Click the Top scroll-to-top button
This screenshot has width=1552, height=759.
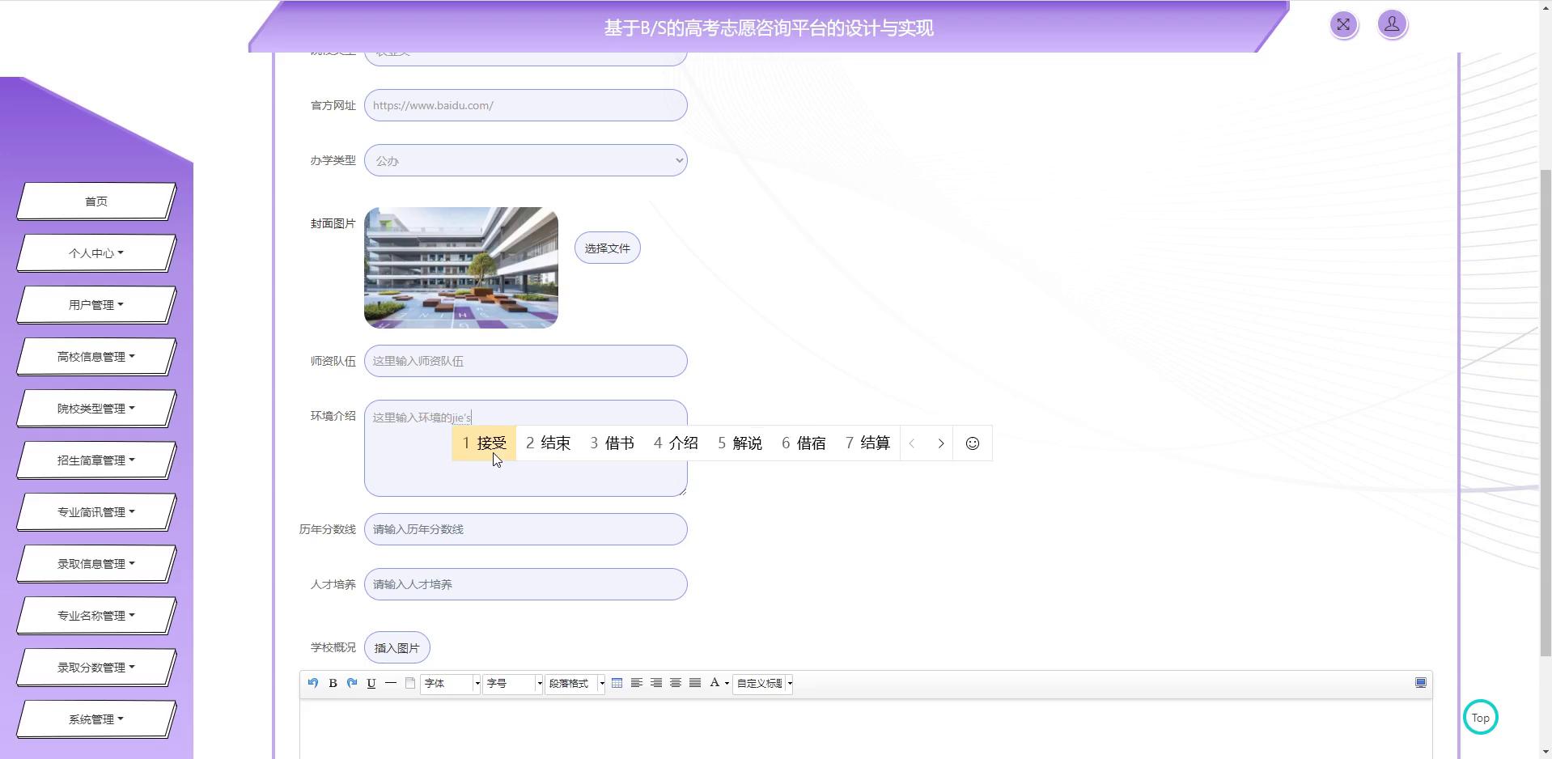pyautogui.click(x=1481, y=718)
